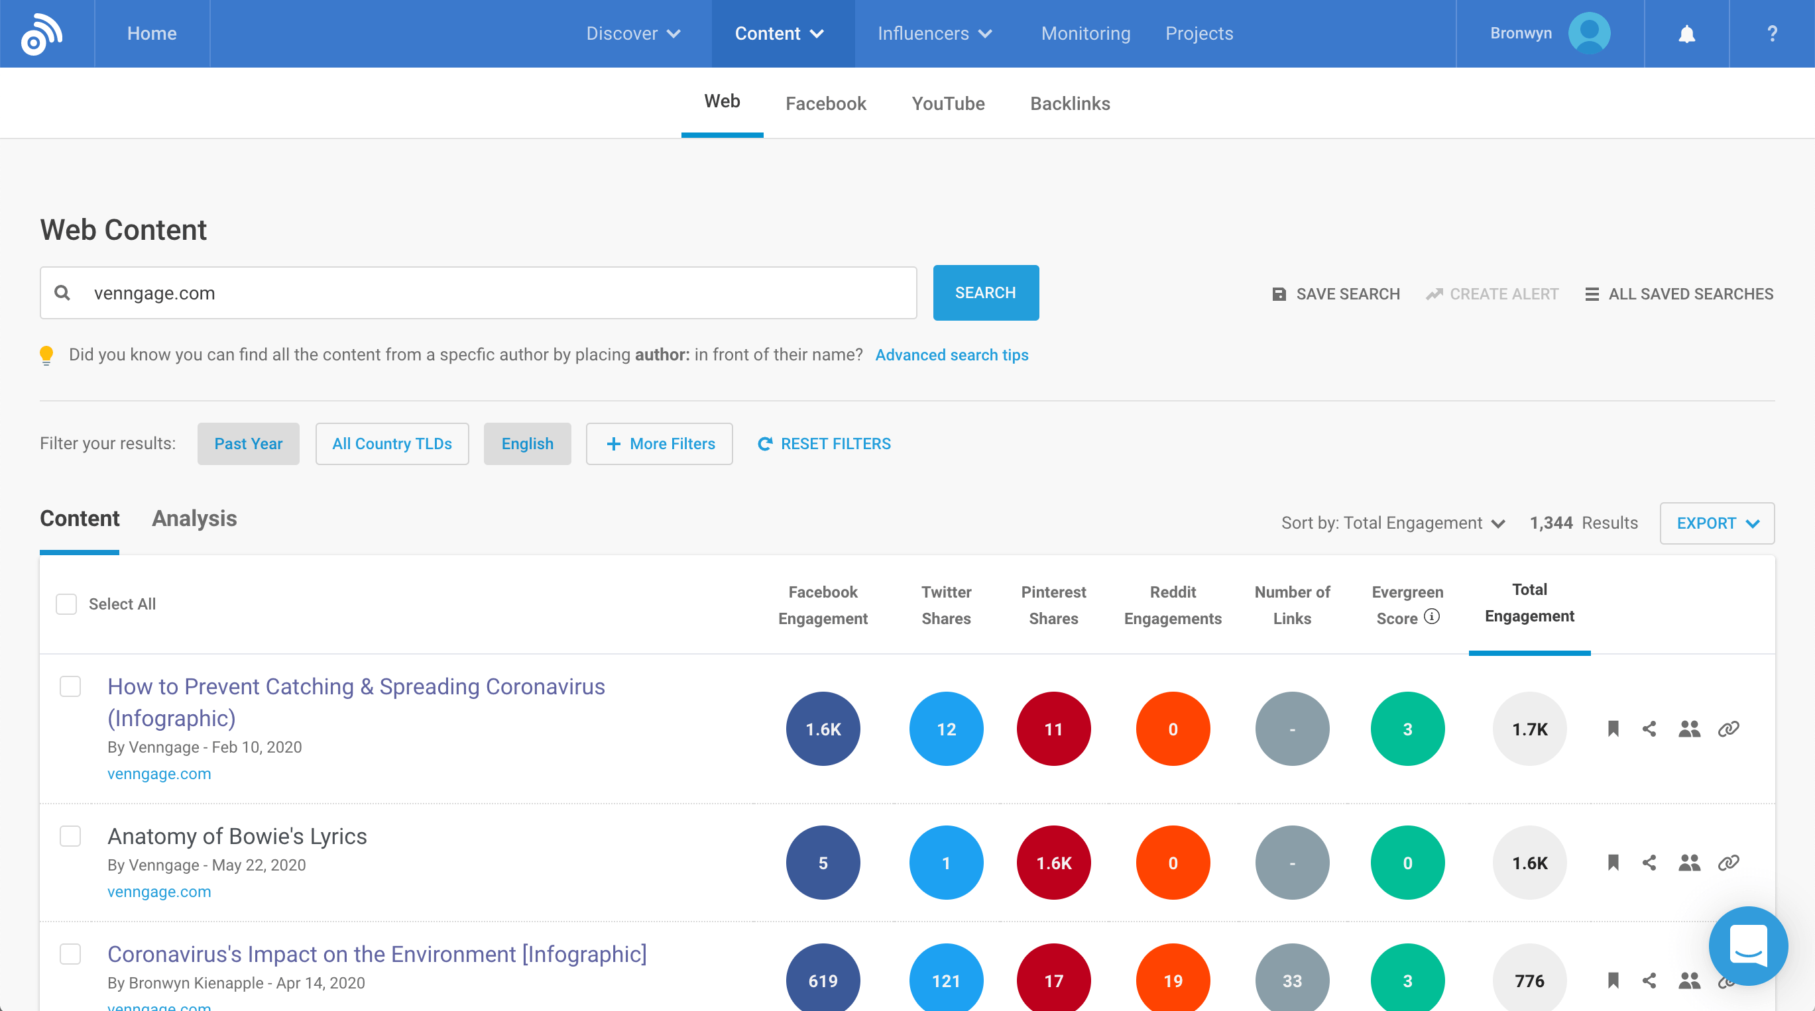Screen dimensions: 1815x1011
Task: View sharers of Prevent Catching Coronavirus article
Action: pyautogui.click(x=1689, y=729)
